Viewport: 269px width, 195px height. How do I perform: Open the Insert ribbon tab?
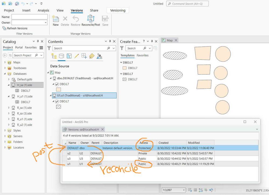click(26, 10)
